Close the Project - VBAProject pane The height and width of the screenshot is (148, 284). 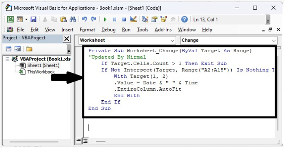(x=67, y=39)
